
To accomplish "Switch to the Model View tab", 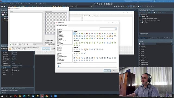I will (152, 38).
